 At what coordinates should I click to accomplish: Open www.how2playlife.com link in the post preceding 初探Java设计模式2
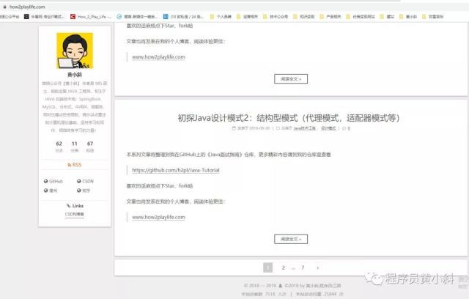pos(158,57)
